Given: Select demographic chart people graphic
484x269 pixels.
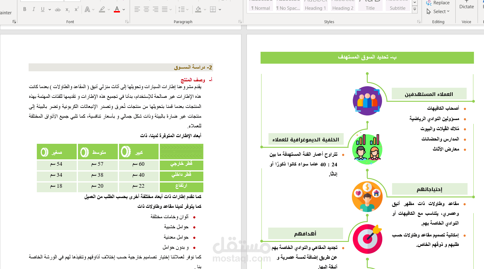Looking at the screenshot, I should click(x=367, y=149).
